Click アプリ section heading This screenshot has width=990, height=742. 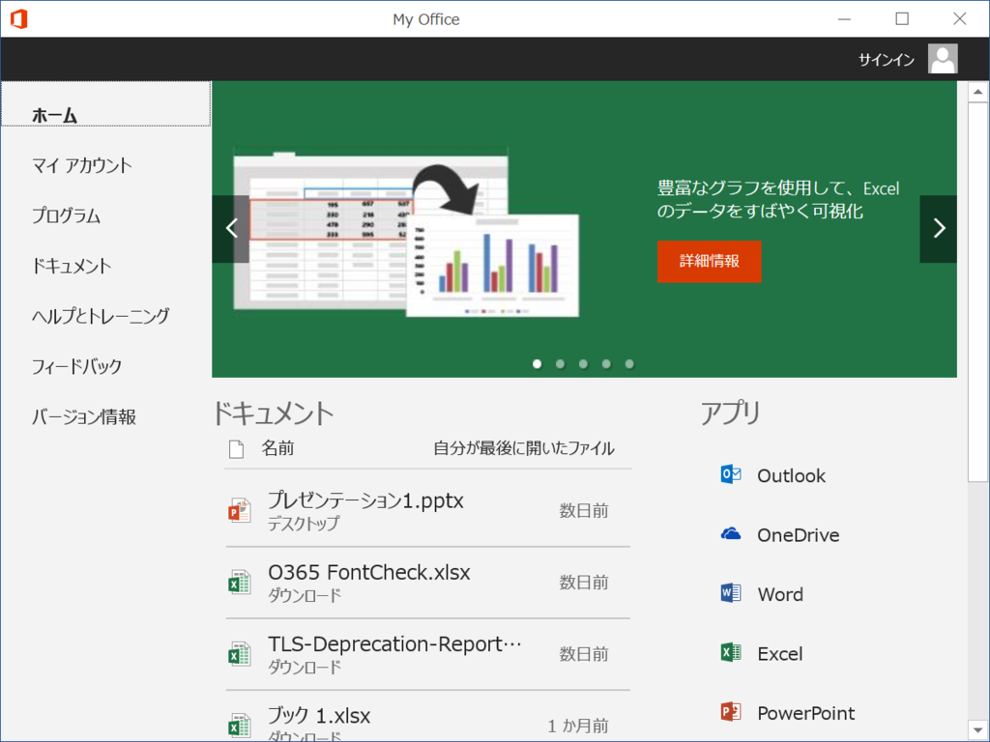coord(730,414)
